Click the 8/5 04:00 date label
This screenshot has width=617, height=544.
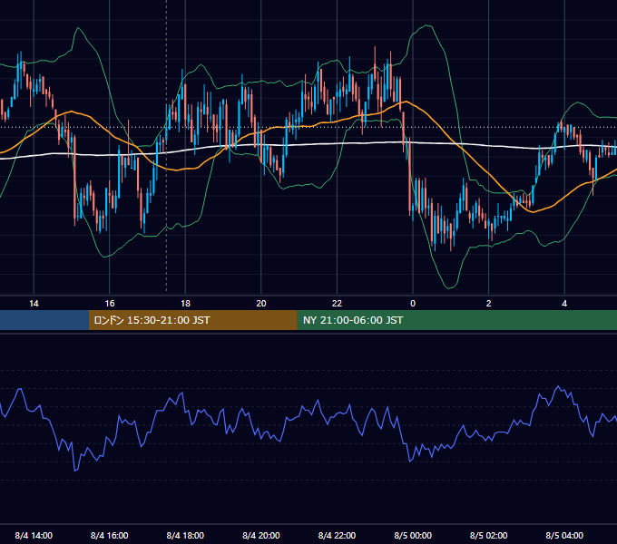[564, 535]
